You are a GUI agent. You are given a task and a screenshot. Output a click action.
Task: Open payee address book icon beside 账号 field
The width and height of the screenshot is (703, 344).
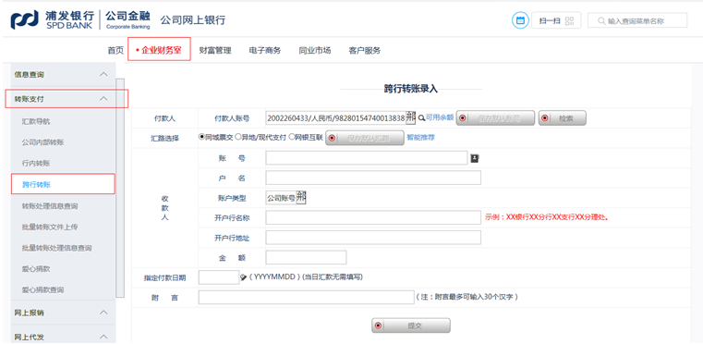click(475, 158)
